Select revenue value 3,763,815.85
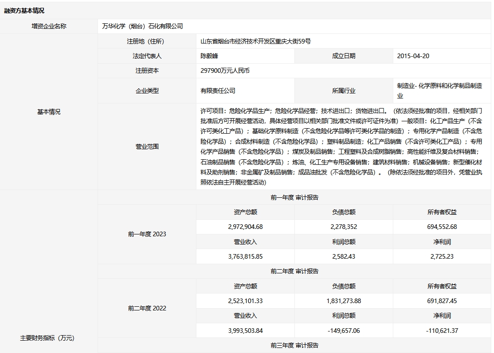Viewport: 494px width, 353px height. [x=245, y=256]
